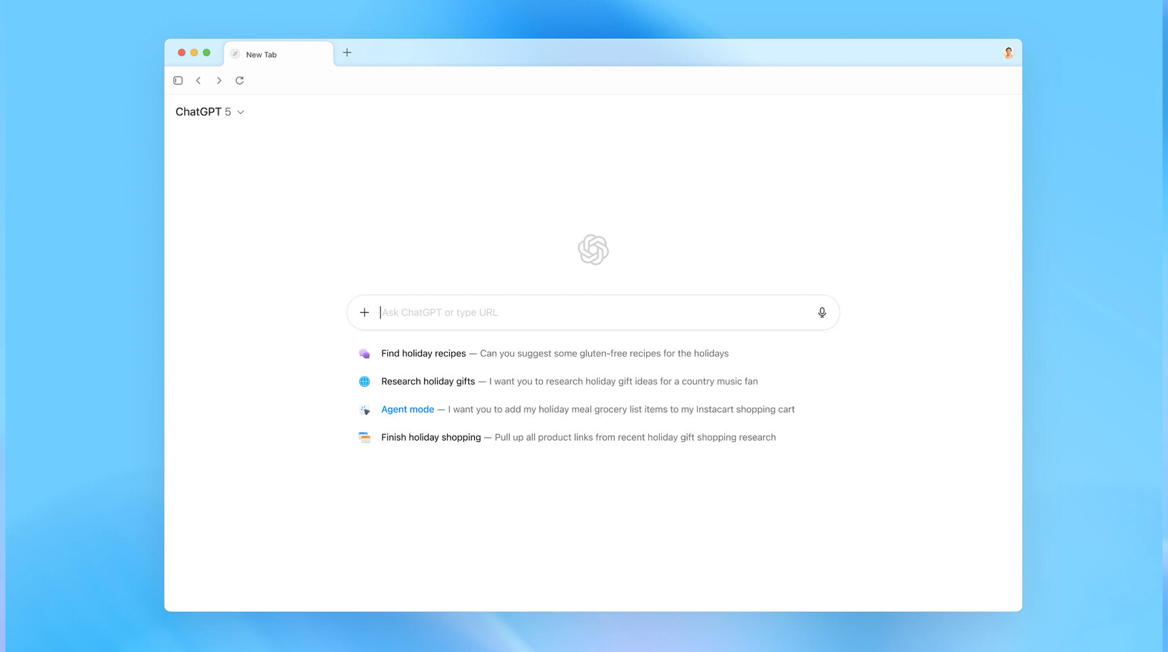Open the profile avatar menu
Viewport: 1168px width, 652px height.
(x=1008, y=53)
